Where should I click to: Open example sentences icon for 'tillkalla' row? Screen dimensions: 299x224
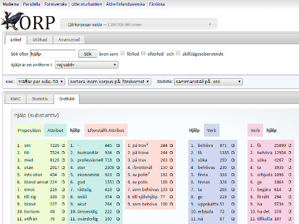coord(290,219)
